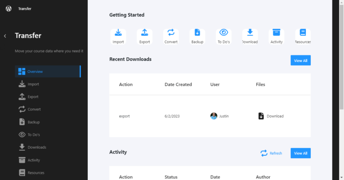
Task: Open the Import tile in Getting Started
Action: click(118, 37)
